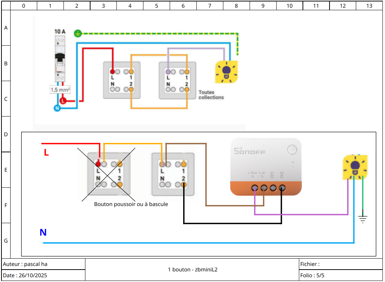Image resolution: width=385 pixels, height=282 pixels.
Task: Click column header 0
Action: (24, 5)
